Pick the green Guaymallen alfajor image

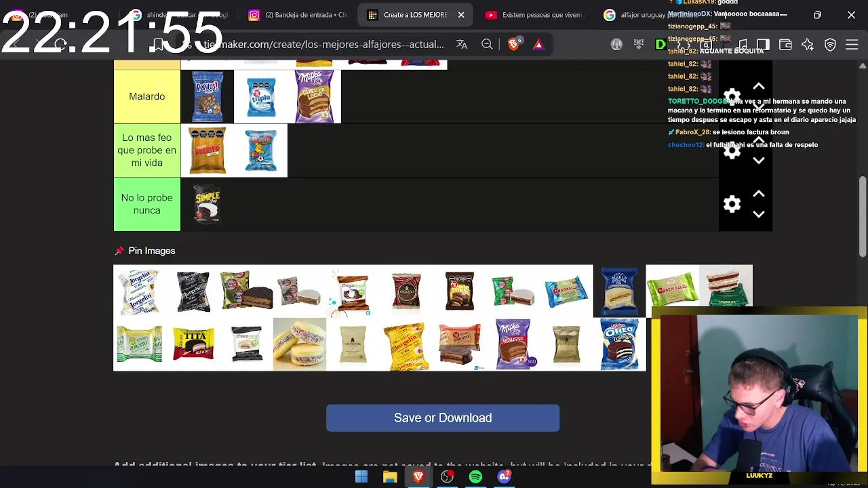673,289
